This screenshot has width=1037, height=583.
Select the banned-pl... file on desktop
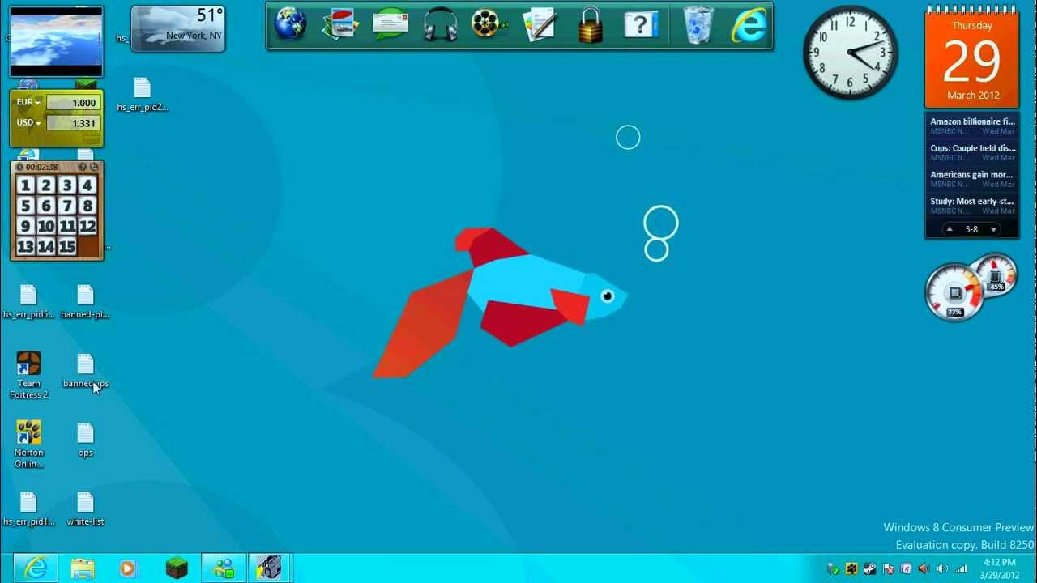[x=85, y=301]
